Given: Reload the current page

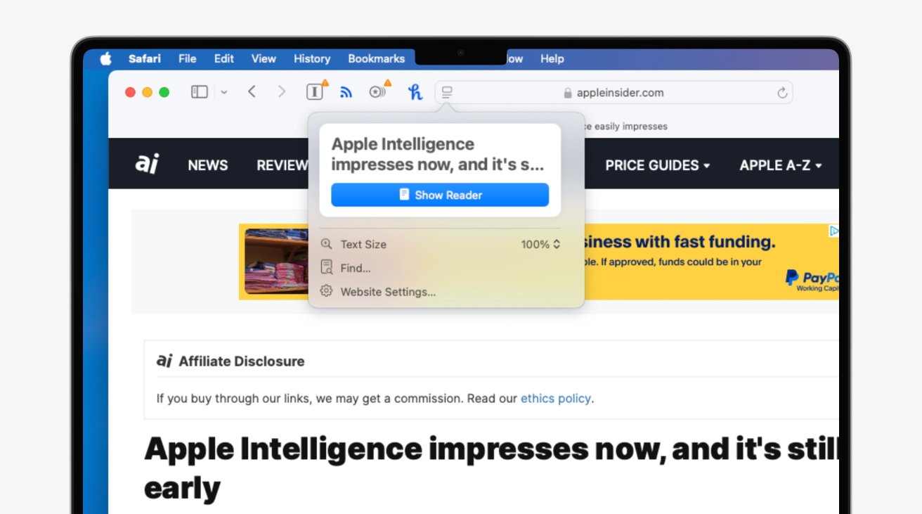Looking at the screenshot, I should [x=782, y=93].
